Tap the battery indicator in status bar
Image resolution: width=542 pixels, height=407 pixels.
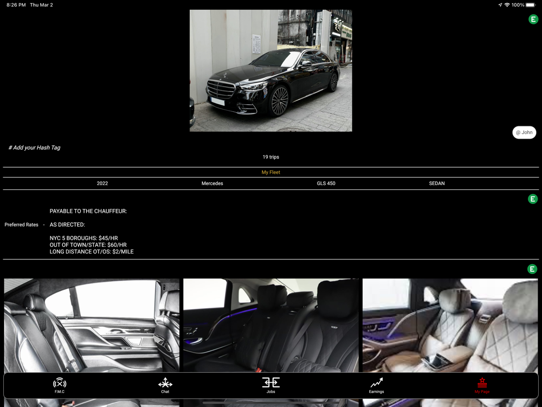(531, 5)
